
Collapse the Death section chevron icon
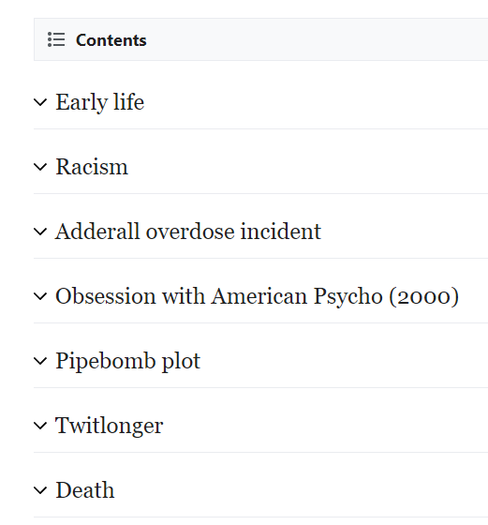coord(40,490)
